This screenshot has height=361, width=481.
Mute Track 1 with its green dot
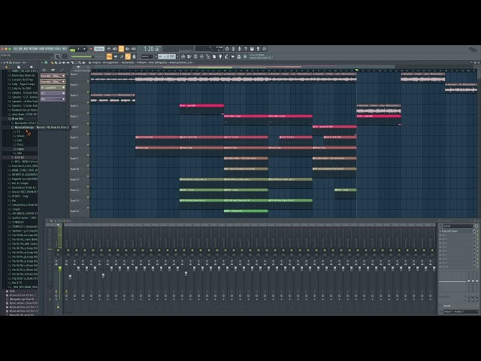tap(88, 81)
